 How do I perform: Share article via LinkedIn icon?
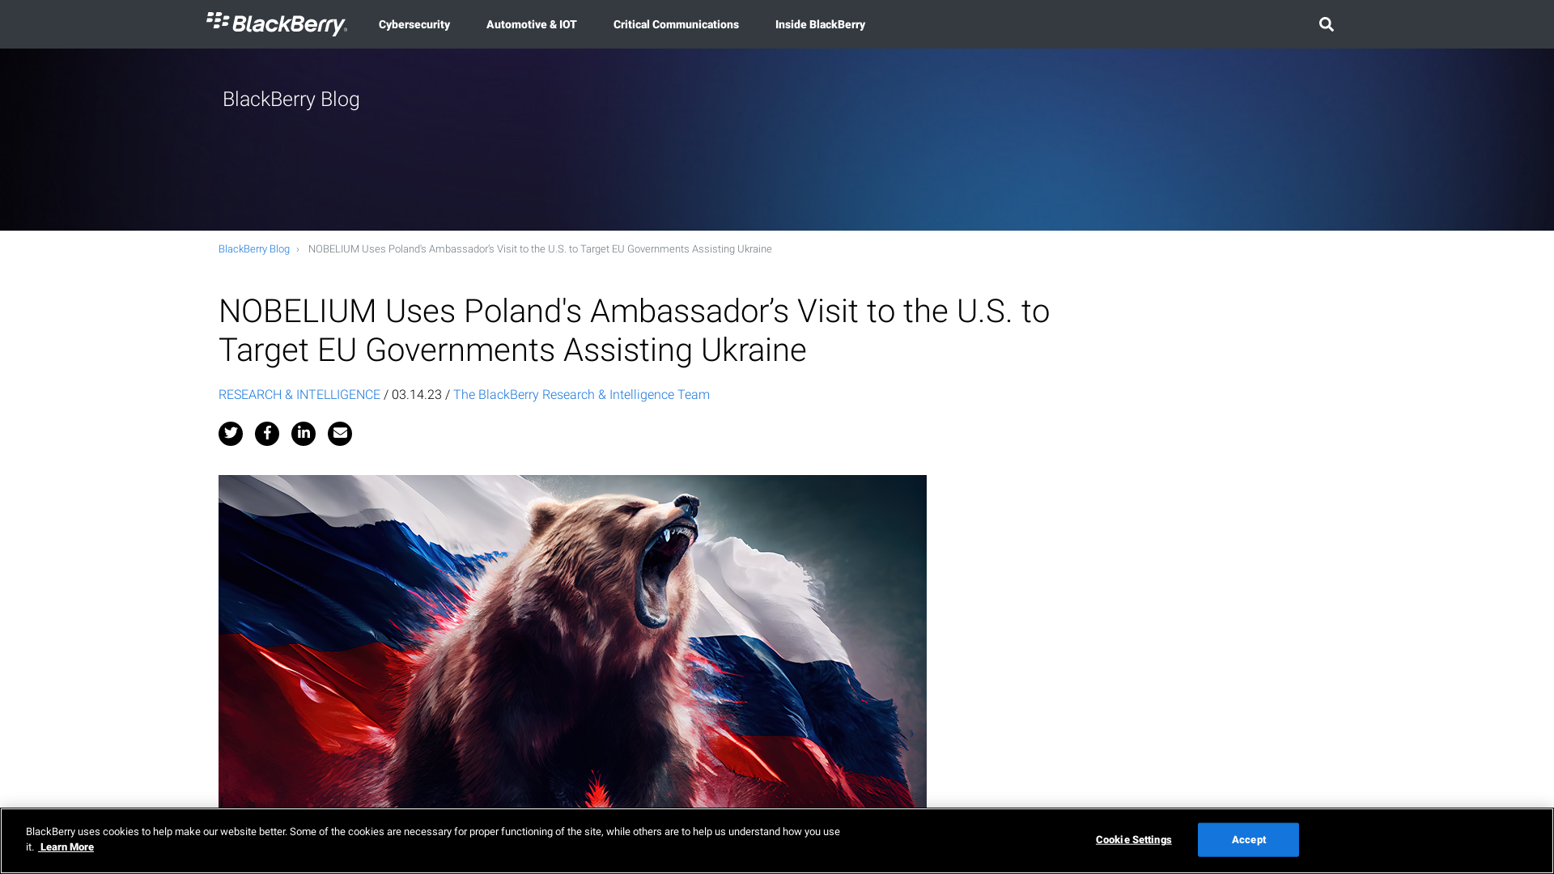(x=304, y=433)
